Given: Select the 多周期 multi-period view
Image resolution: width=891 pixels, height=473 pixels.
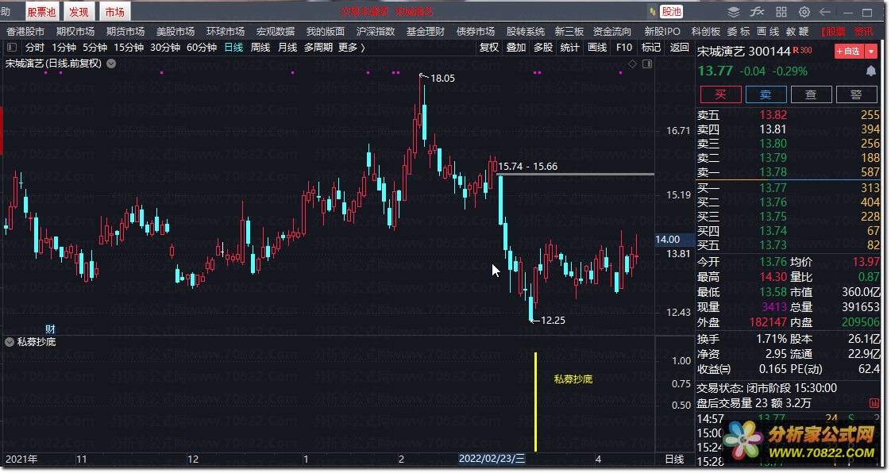Looking at the screenshot, I should (318, 48).
